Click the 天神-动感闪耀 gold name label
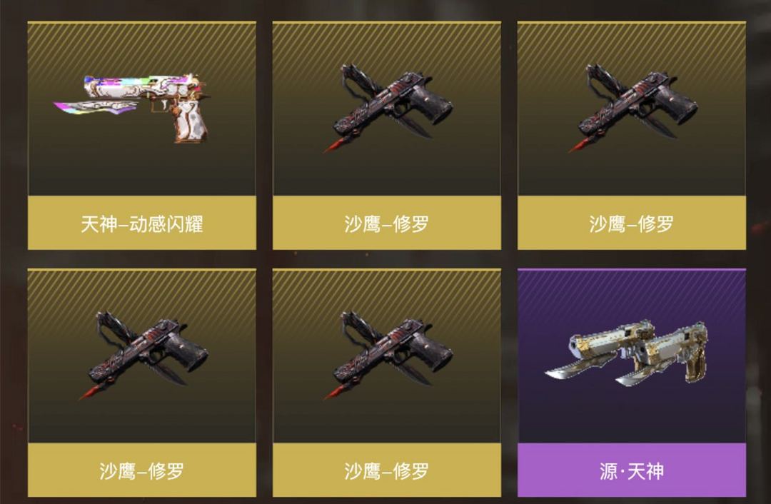Image resolution: width=771 pixels, height=504 pixels. 141,223
